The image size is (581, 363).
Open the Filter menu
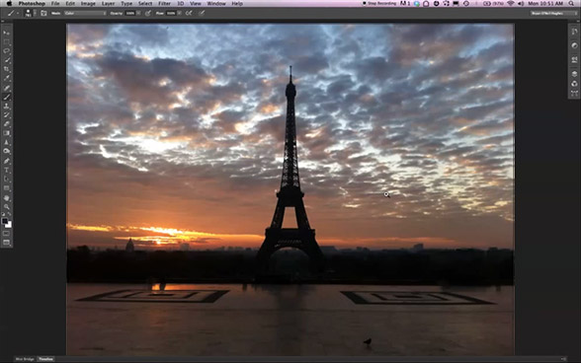coord(164,3)
